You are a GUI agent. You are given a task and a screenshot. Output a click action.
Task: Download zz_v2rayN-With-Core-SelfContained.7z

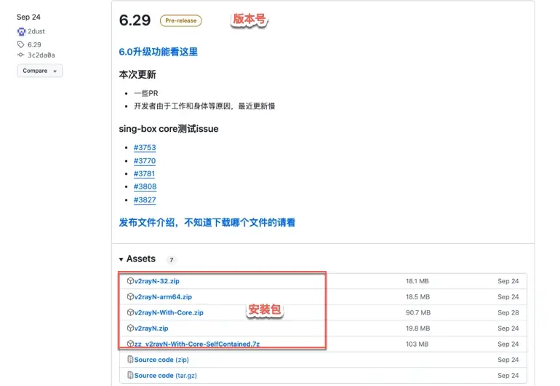click(197, 344)
